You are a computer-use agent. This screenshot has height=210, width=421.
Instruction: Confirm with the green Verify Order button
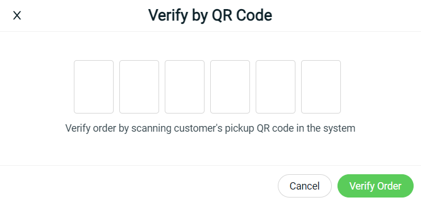pyautogui.click(x=376, y=186)
